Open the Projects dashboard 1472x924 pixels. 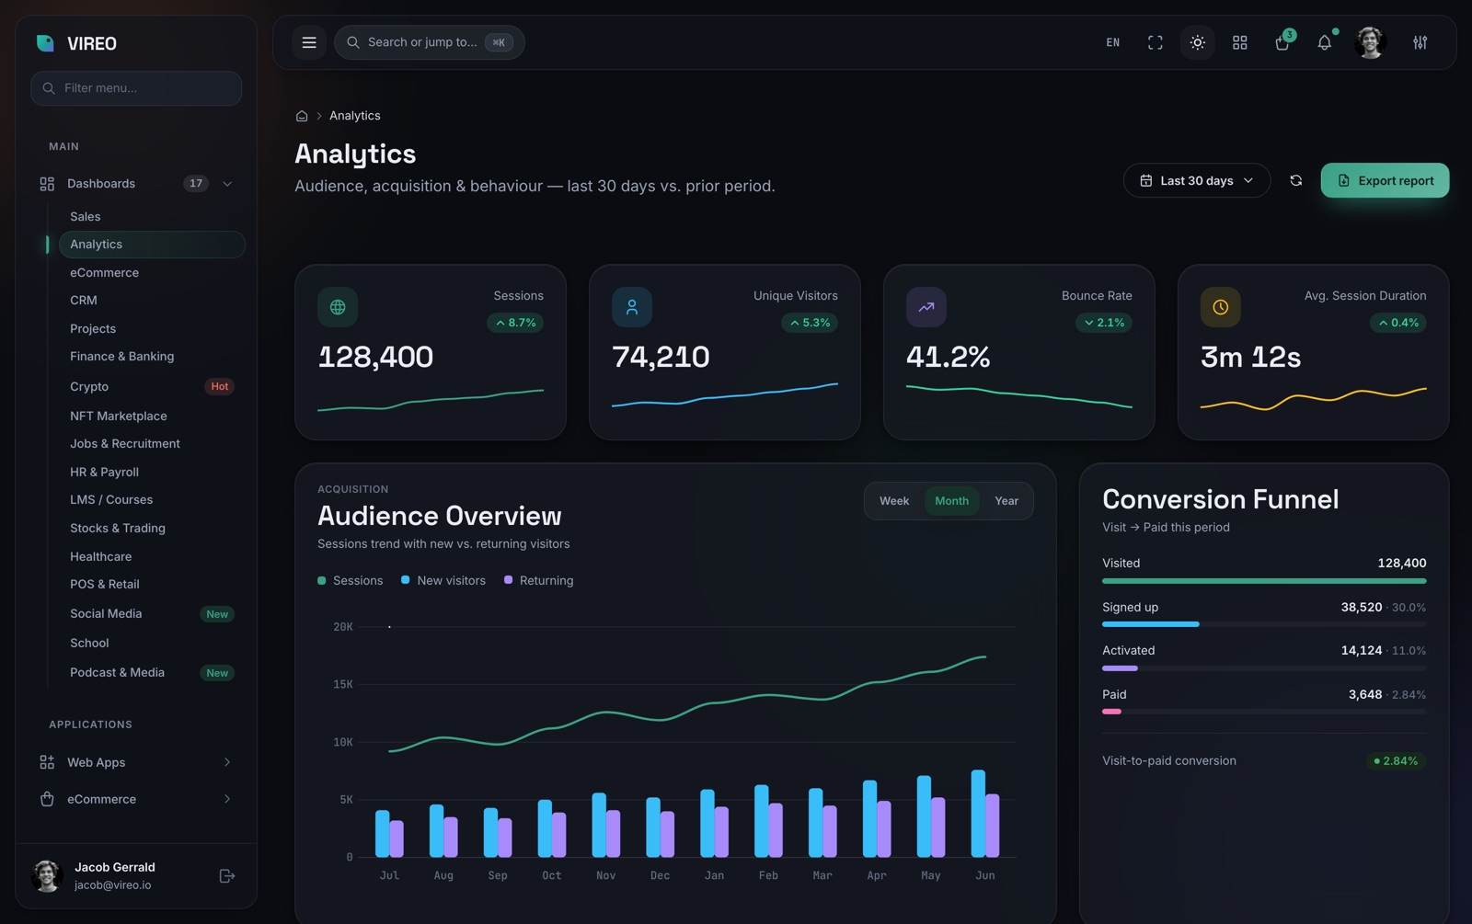point(152,329)
